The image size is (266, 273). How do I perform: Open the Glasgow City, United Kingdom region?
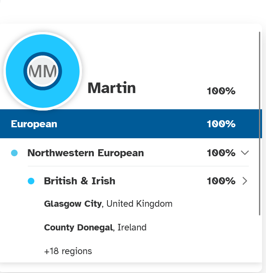[108, 204]
